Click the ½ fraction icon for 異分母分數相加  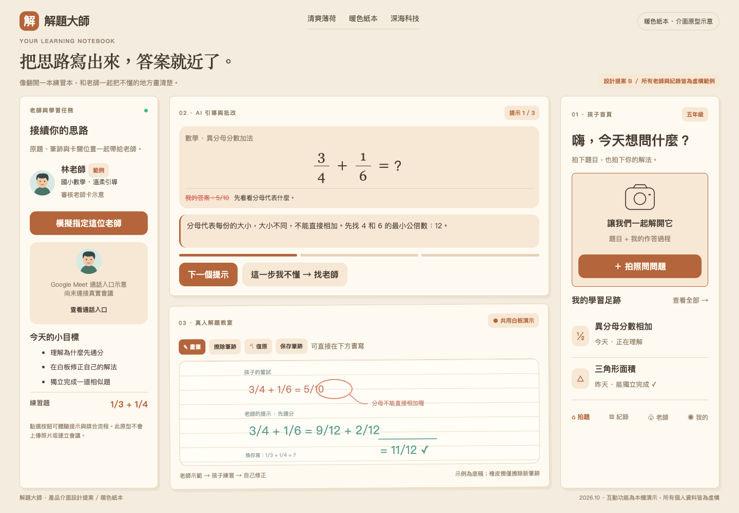580,336
